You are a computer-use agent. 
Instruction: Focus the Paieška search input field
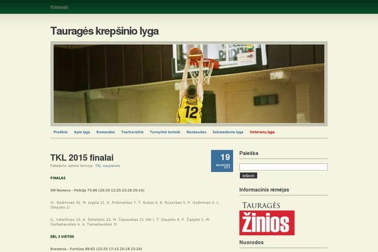tap(283, 167)
